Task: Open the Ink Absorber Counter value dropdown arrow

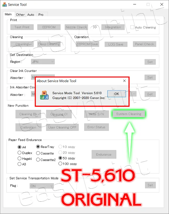Action: (134, 94)
